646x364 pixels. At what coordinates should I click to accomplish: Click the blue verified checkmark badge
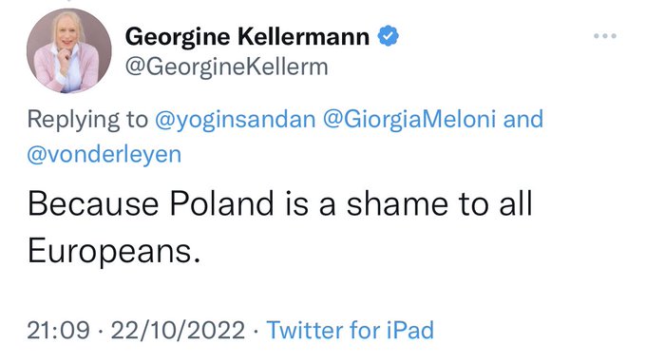(389, 36)
